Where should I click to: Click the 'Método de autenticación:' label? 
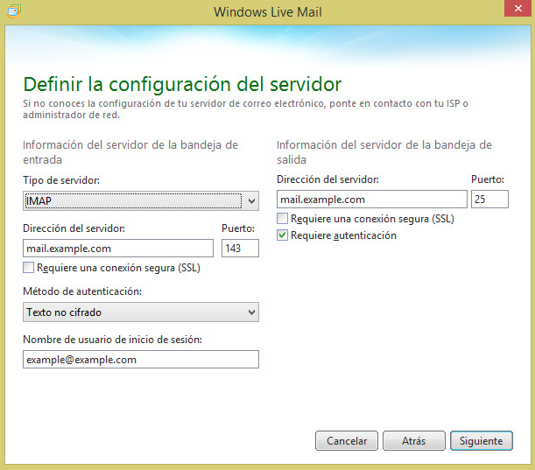[82, 291]
